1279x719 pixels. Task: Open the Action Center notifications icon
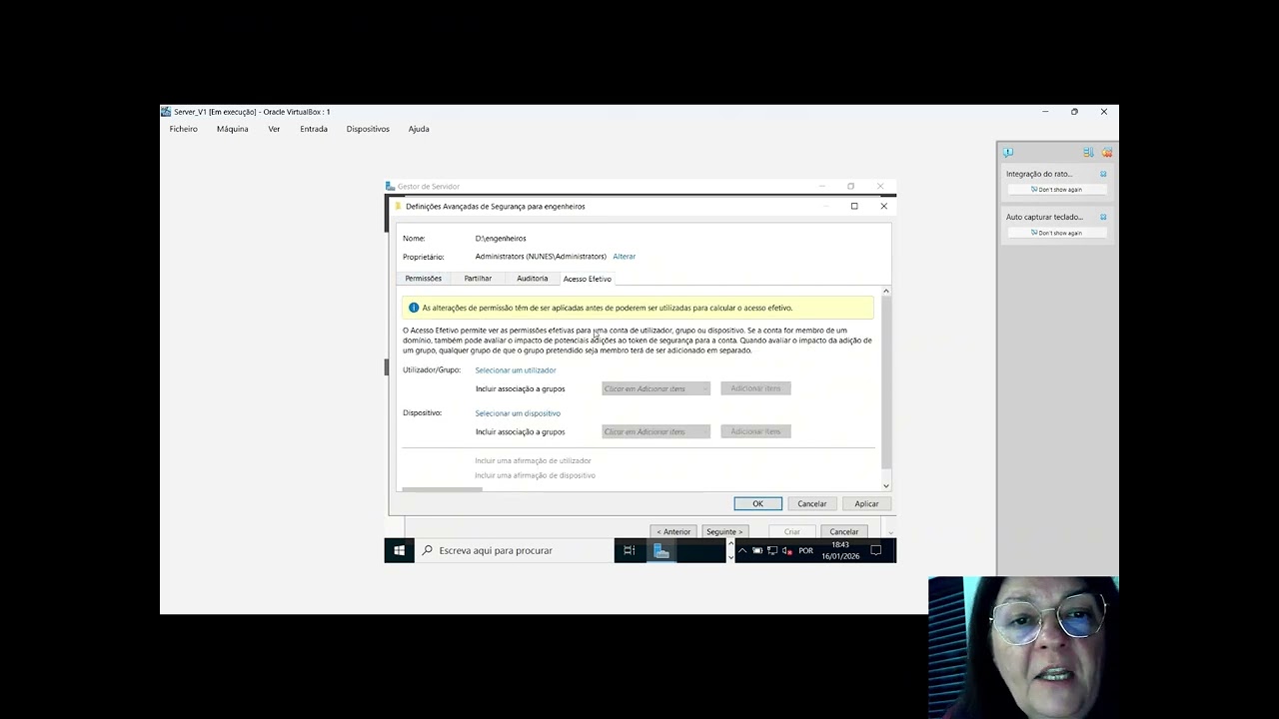(876, 550)
